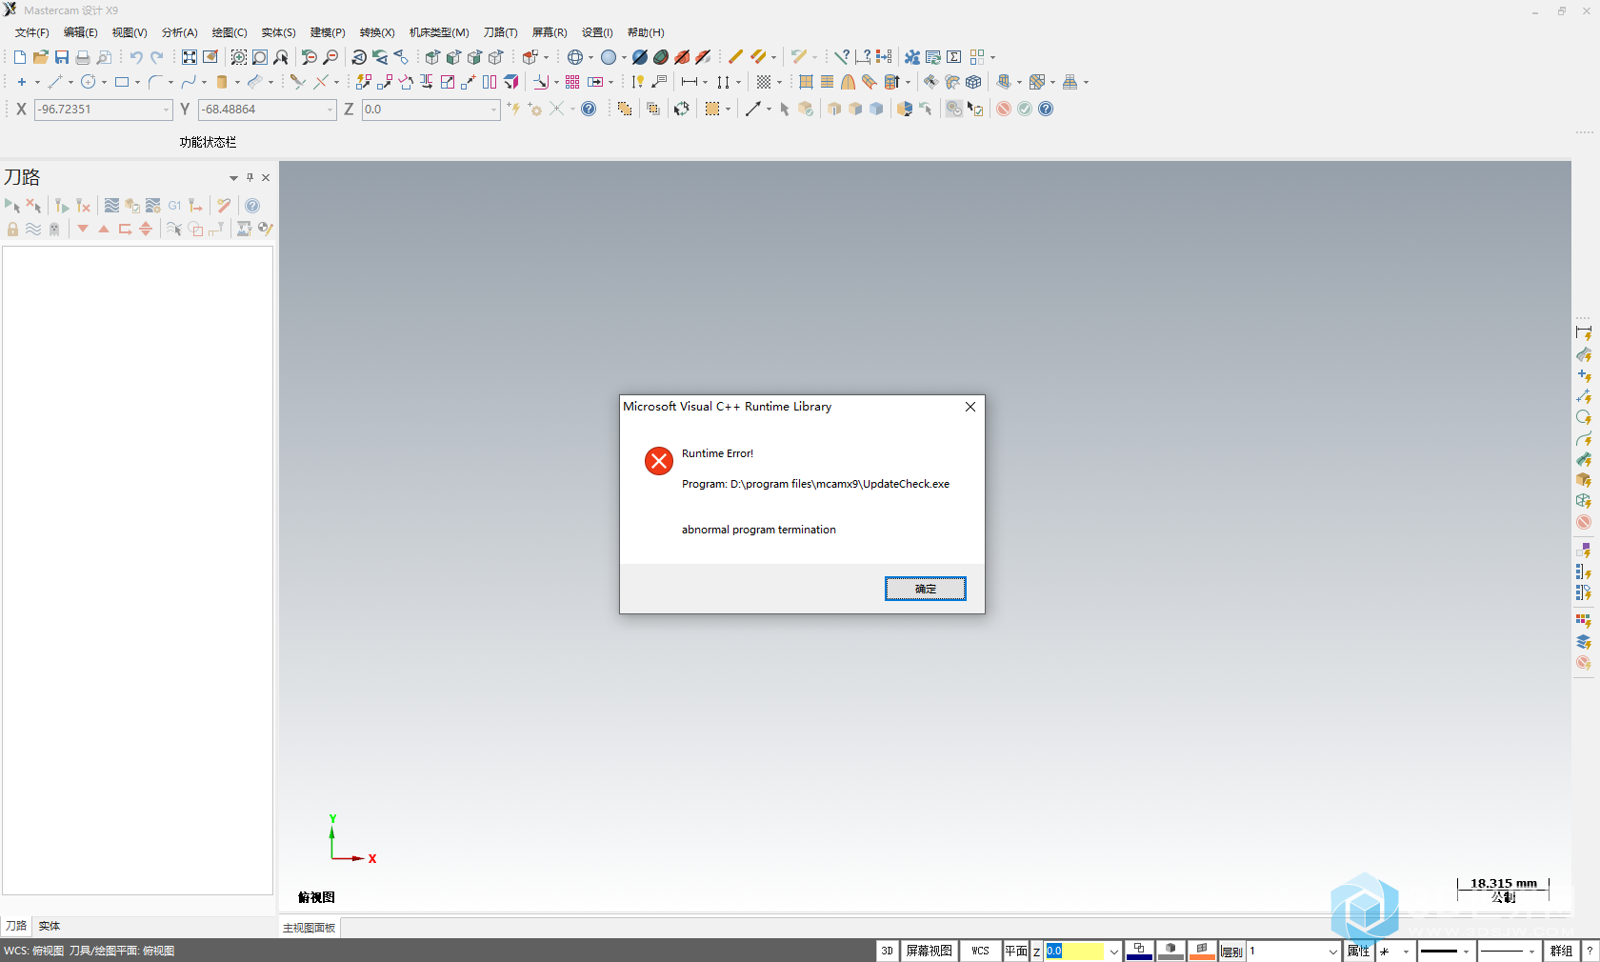
Task: Click the cylinder primitive icon
Action: [x=222, y=82]
